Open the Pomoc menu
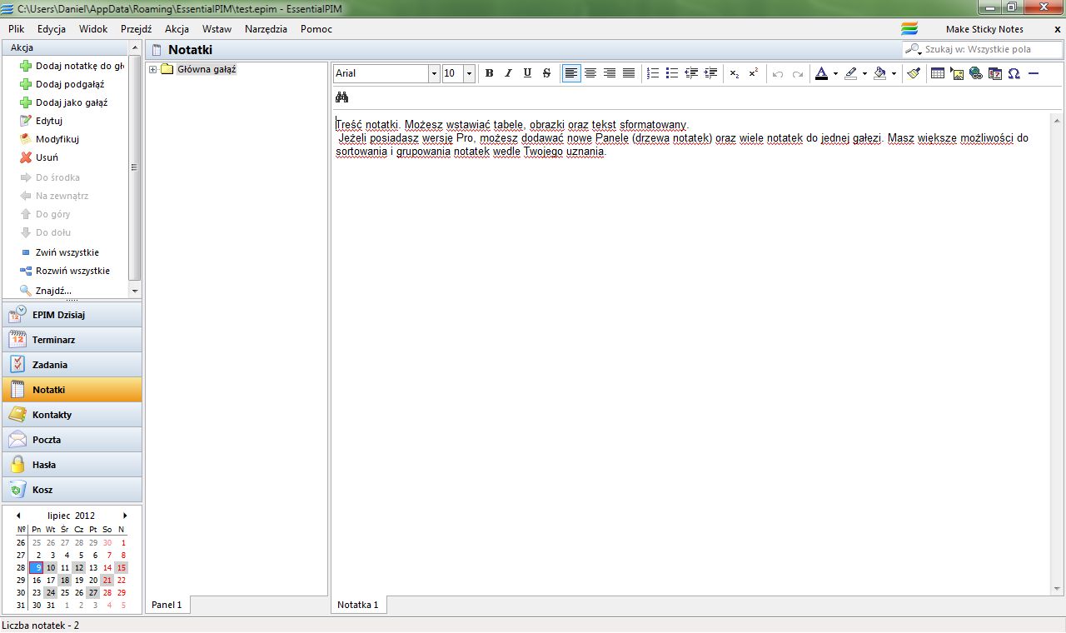This screenshot has height=633, width=1066. [316, 29]
